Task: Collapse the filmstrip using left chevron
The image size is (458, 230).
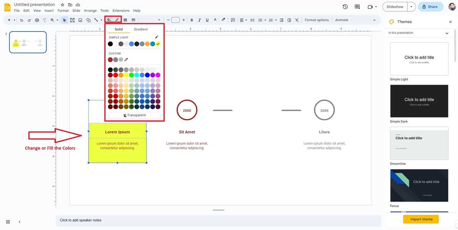Action: pyautogui.click(x=19, y=222)
